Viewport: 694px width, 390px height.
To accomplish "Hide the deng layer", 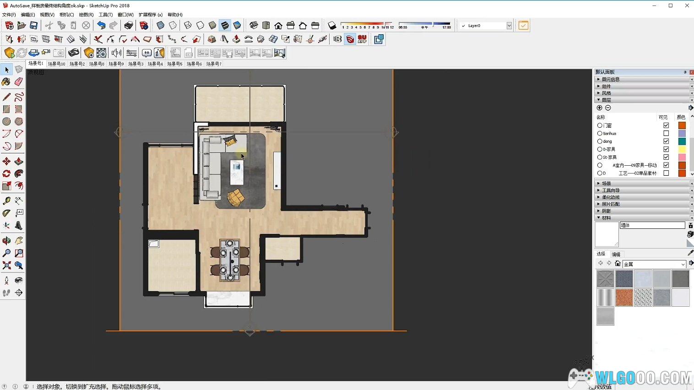I will (666, 141).
